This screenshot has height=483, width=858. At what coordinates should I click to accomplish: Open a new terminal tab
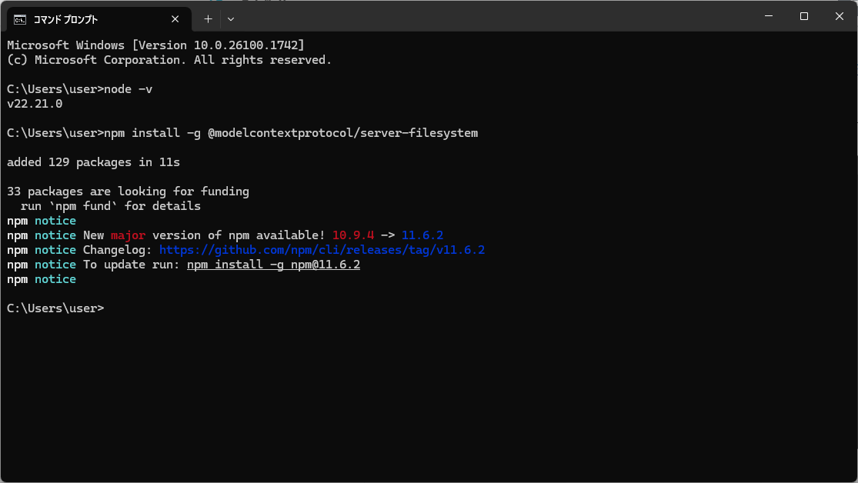[x=208, y=18]
